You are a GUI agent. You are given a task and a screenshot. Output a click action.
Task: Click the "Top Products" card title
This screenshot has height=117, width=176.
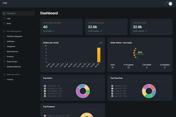(x=49, y=107)
